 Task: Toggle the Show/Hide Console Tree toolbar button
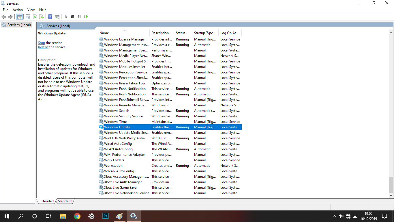(19, 17)
